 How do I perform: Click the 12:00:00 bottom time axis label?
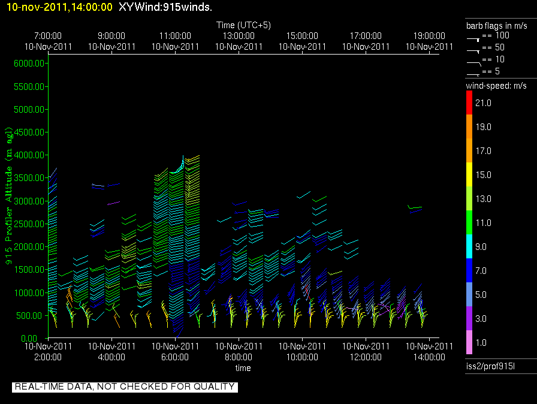(x=366, y=357)
